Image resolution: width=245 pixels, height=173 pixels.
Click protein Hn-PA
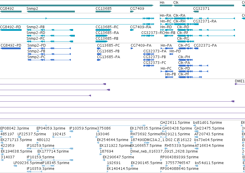tap(166, 45)
